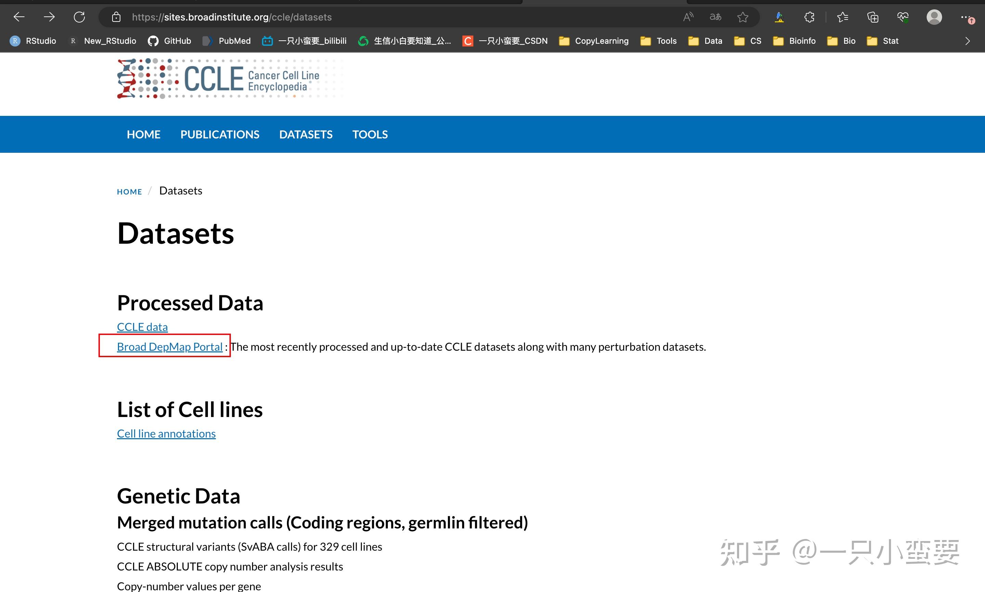Switch to the PUBLICATIONS nav item
This screenshot has width=985, height=592.
(220, 134)
